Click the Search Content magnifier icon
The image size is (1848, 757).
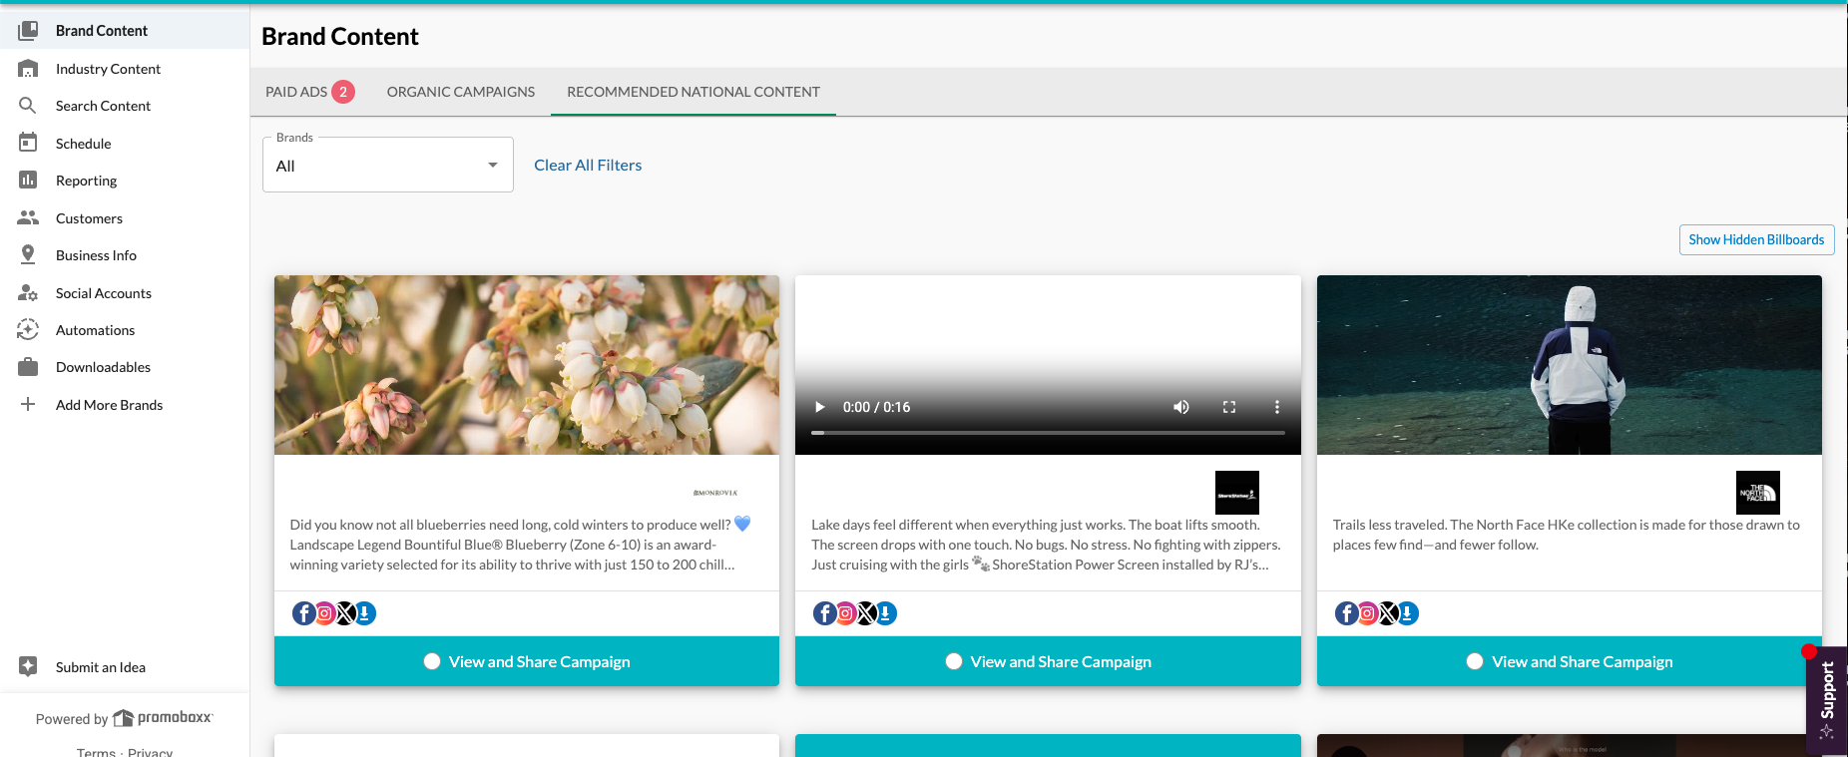click(28, 106)
